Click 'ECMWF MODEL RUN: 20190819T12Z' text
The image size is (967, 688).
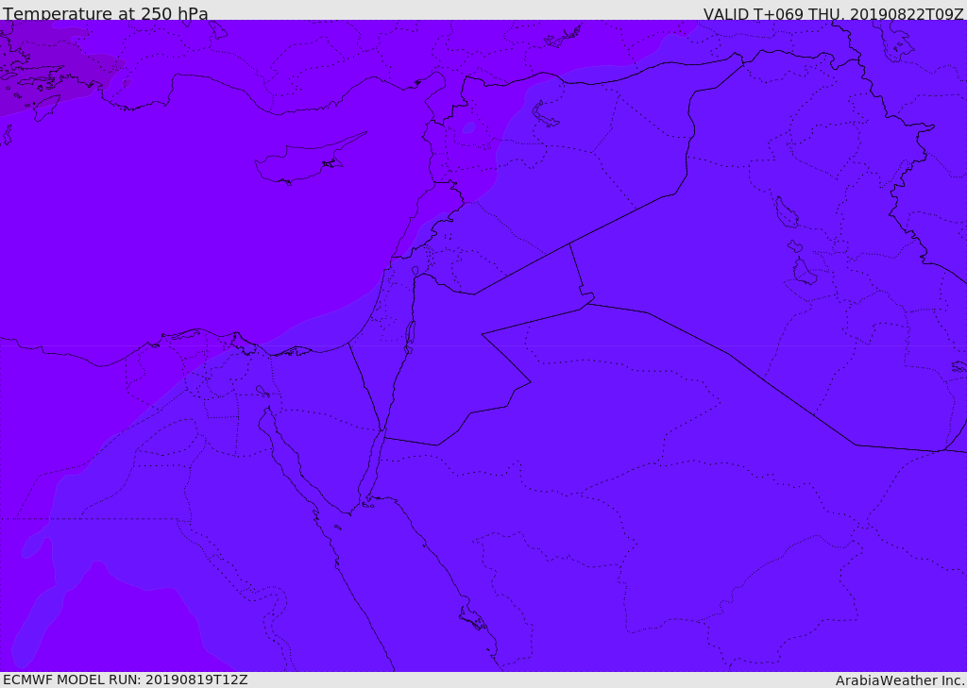coord(126,680)
